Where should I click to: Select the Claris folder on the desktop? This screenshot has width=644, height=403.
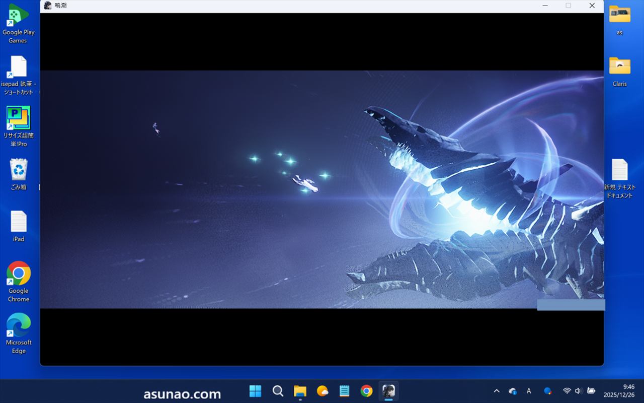619,66
